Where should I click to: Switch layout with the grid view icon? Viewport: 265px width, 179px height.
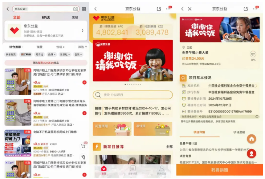pos(84,9)
